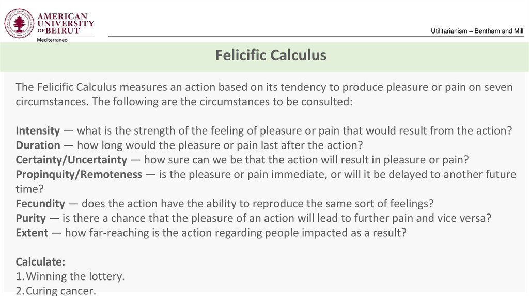Click the 'American University of Beirut' name text
The image size is (529, 296).
click(x=65, y=23)
